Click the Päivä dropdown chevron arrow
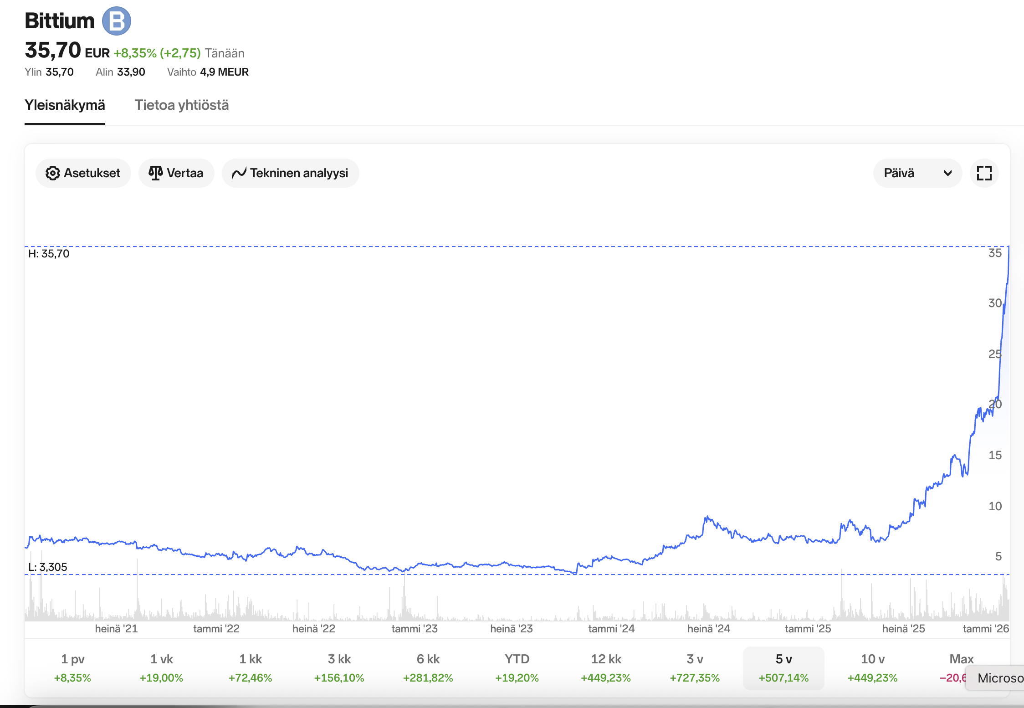This screenshot has height=708, width=1024. [x=947, y=173]
